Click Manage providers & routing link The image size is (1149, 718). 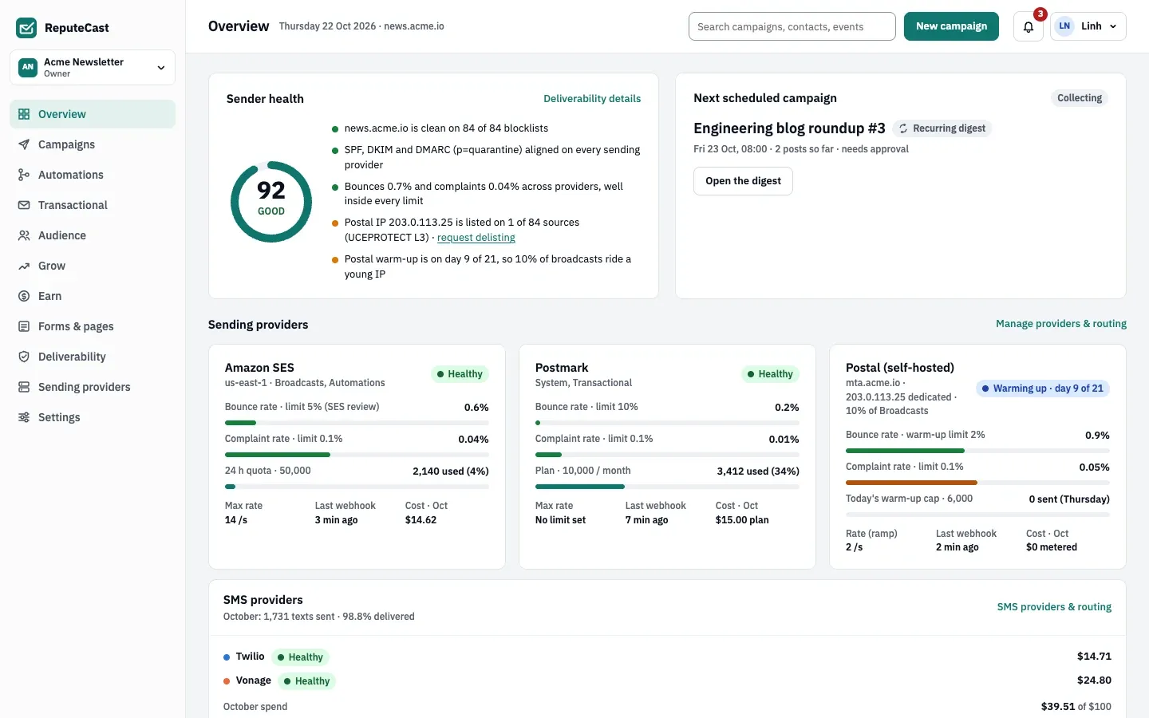[x=1061, y=324]
